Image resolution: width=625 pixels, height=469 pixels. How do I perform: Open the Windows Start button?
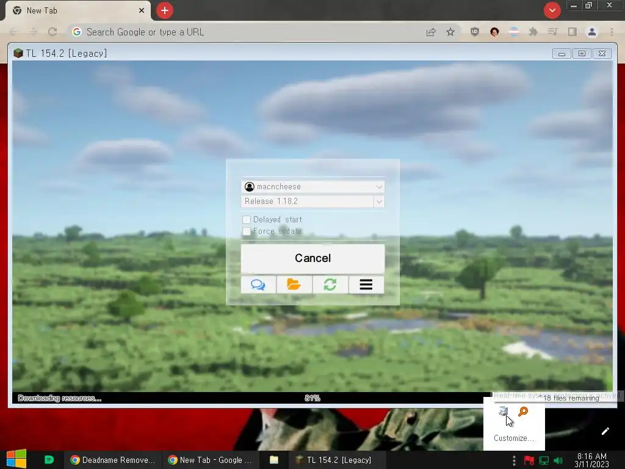pos(16,459)
